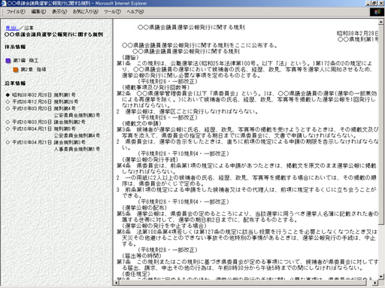Click the Windows logo throbber icon

(377, 12)
